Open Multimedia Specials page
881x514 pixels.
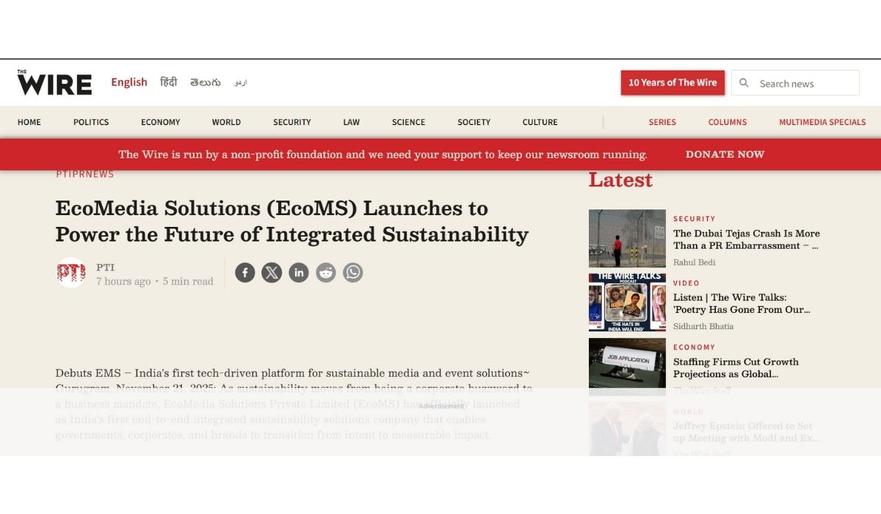[x=822, y=122]
